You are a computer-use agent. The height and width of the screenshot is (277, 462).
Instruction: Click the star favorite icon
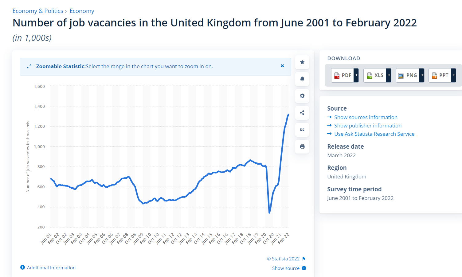tap(302, 62)
